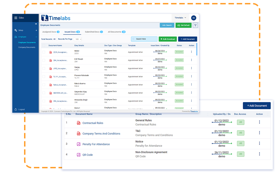The image size is (280, 177).
Task: Toggle the select-all checkbox in table header
Action: click(x=44, y=45)
